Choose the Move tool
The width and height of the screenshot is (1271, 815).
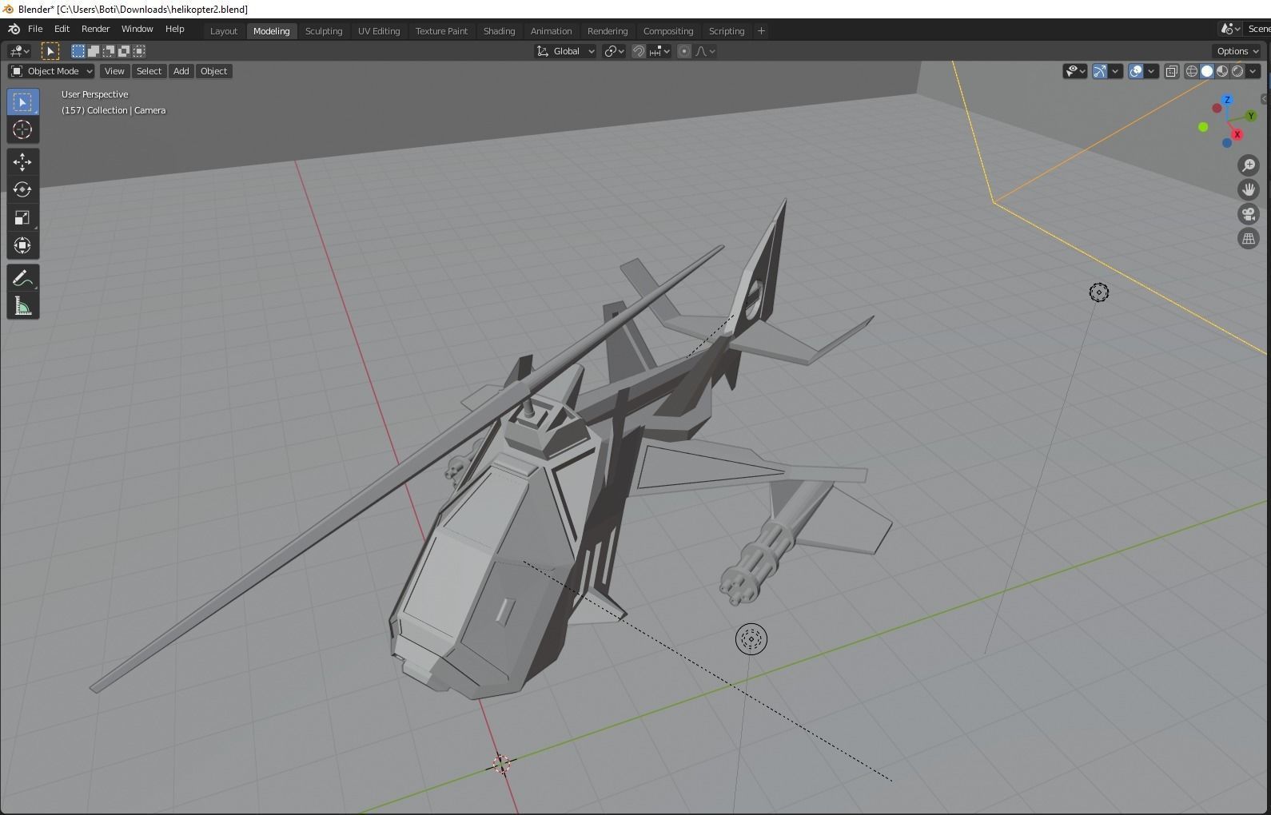(22, 162)
